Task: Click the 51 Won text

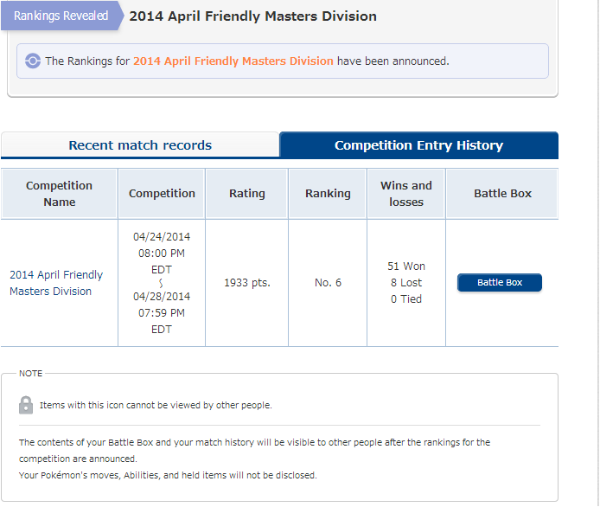Action: (406, 266)
